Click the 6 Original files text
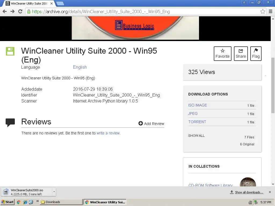The width and height of the screenshot is (275, 206). point(247,144)
